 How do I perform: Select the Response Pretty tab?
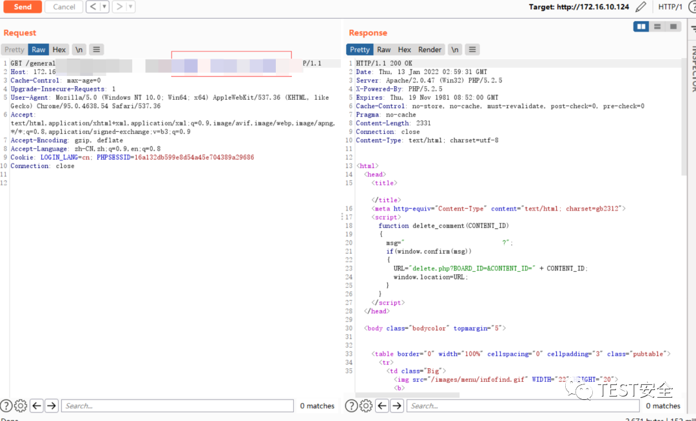360,50
